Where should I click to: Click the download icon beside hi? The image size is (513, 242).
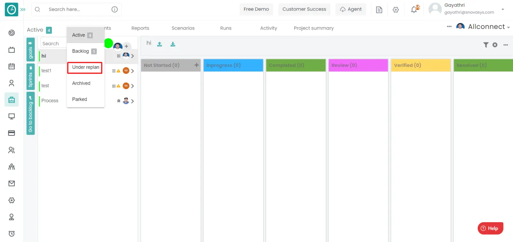coord(173,44)
